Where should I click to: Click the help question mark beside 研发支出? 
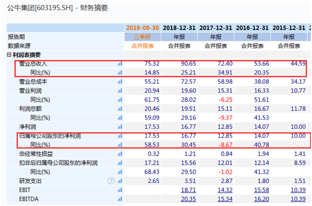click(x=111, y=181)
